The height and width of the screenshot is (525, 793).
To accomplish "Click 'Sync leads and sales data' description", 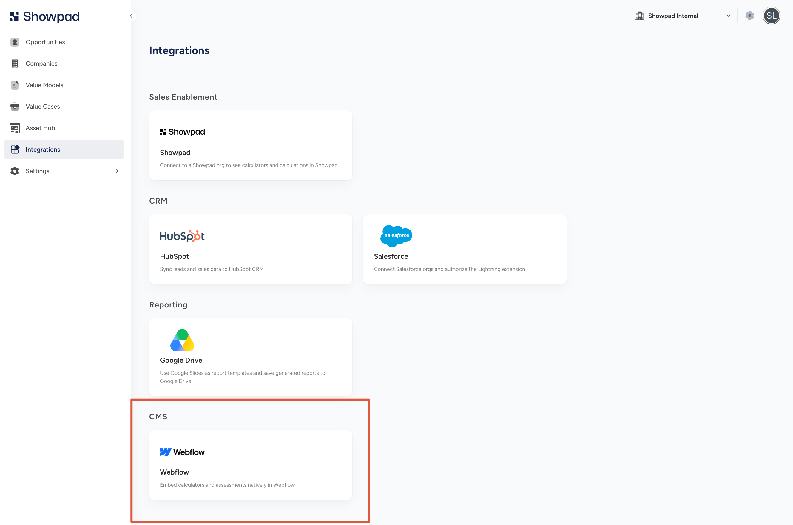I will 212,269.
